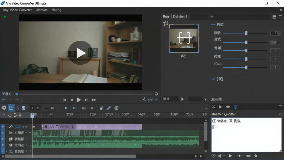Click the loop arrows icon above track headers
Viewport: 284px width, 160px height.
point(9,115)
